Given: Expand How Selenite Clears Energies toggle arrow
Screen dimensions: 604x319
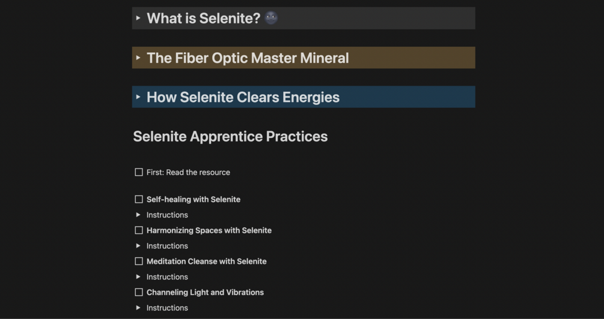Looking at the screenshot, I should [138, 97].
